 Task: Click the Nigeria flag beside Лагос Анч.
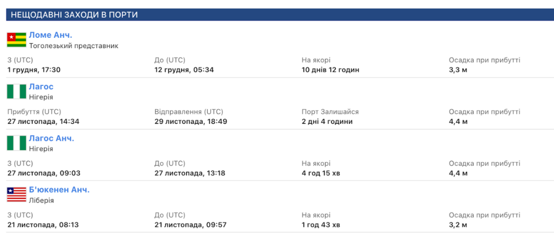[17, 143]
